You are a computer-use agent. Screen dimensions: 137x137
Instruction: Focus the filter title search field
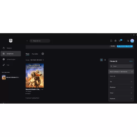(x=121, y=66)
